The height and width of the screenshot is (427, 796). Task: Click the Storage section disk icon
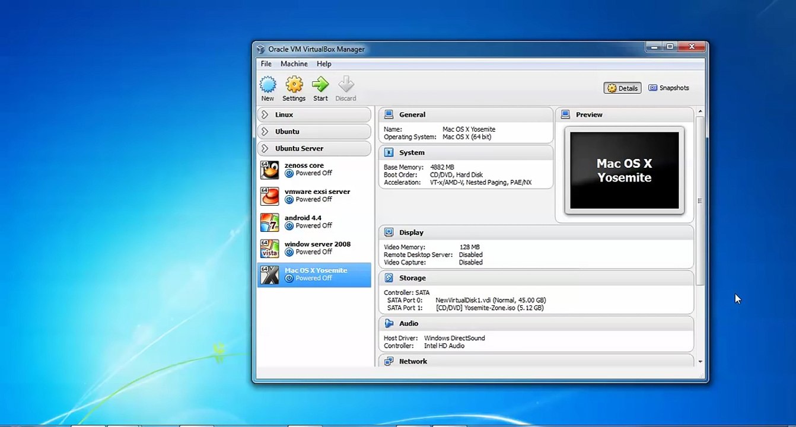[x=389, y=278]
